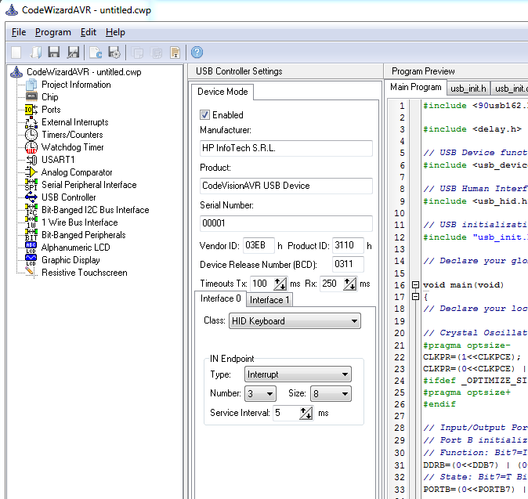
Task: Select the Chip node icon
Action: click(x=31, y=97)
